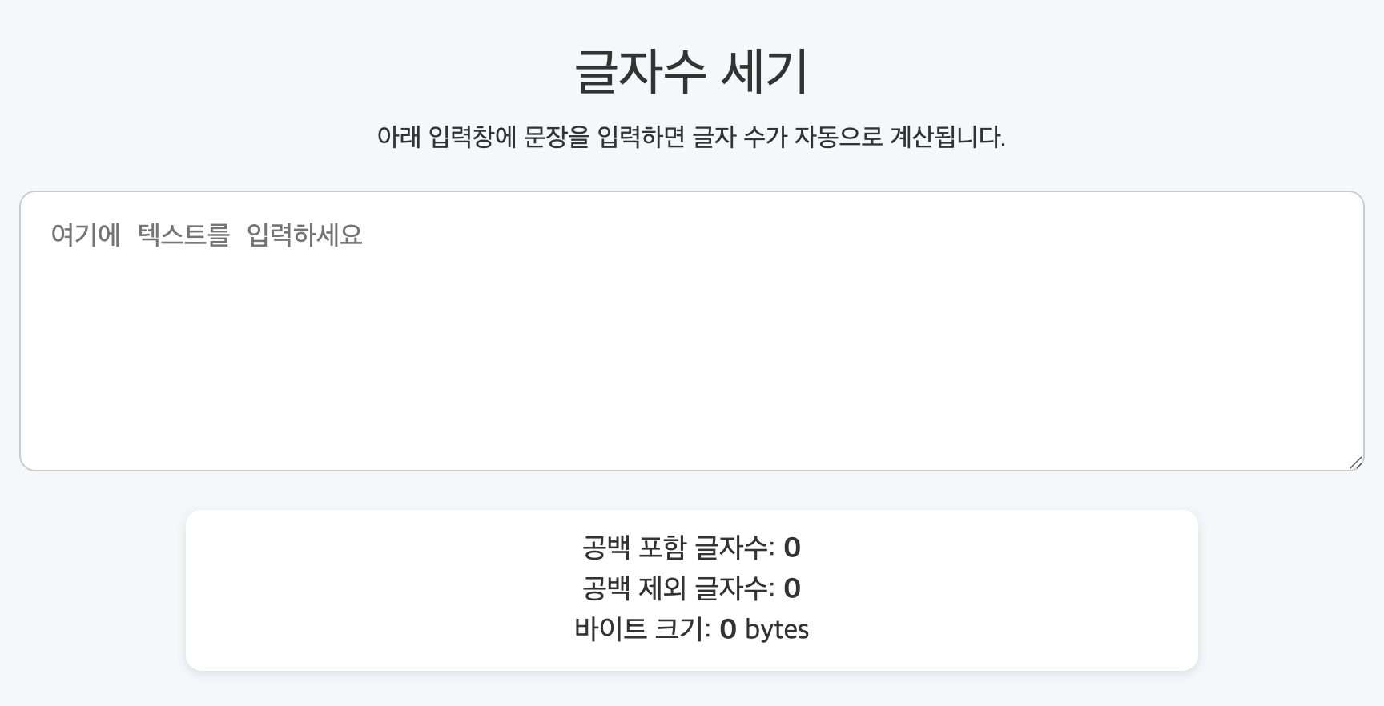
Task: Click the bottom edge of the results card
Action: (692, 669)
